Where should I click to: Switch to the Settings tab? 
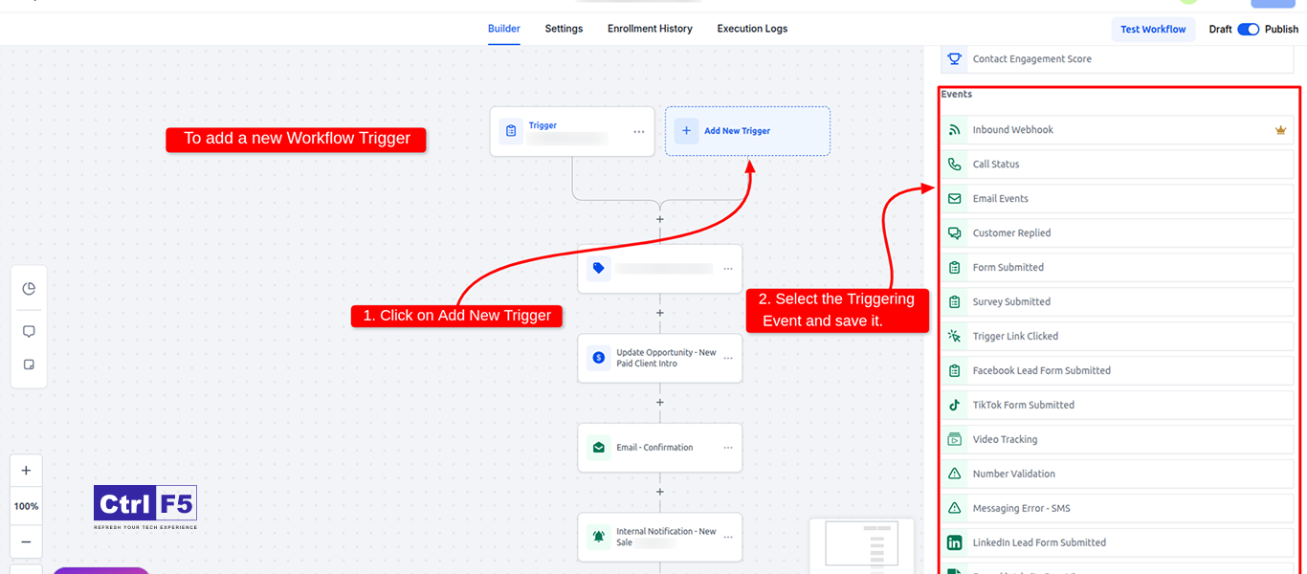click(563, 29)
